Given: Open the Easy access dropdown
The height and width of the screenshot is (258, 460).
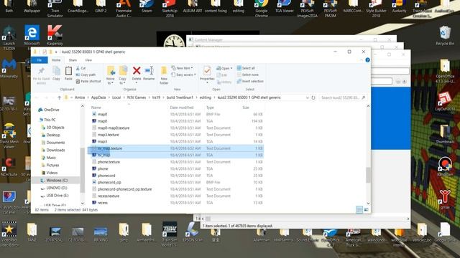Looking at the screenshot, I should point(183,75).
